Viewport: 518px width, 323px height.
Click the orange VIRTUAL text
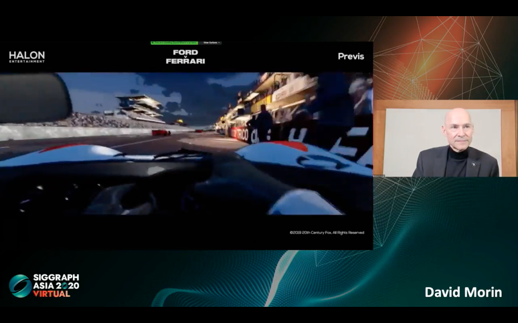[x=52, y=294]
